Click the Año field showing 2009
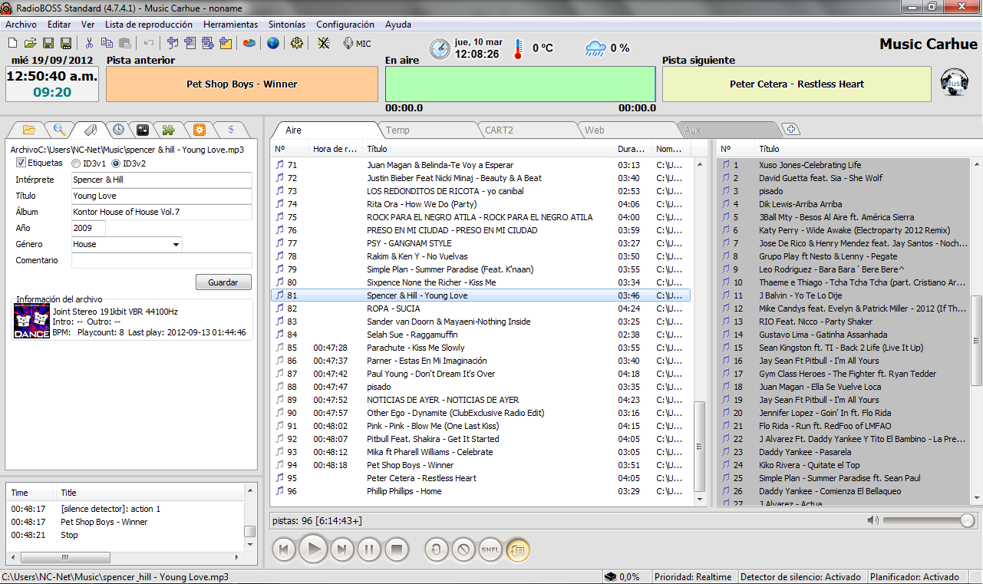Image resolution: width=983 pixels, height=584 pixels. (88, 228)
